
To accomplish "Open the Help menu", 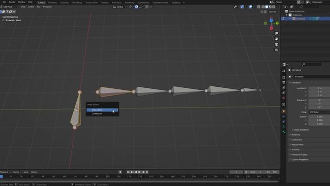I will (30, 2).
